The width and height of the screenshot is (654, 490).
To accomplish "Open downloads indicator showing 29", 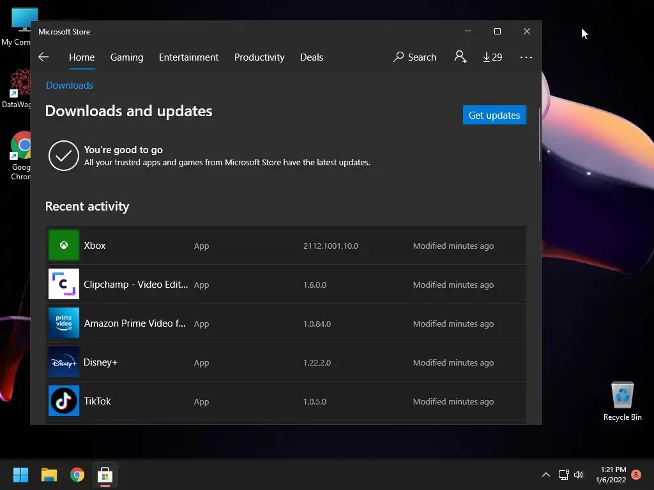I will [492, 57].
